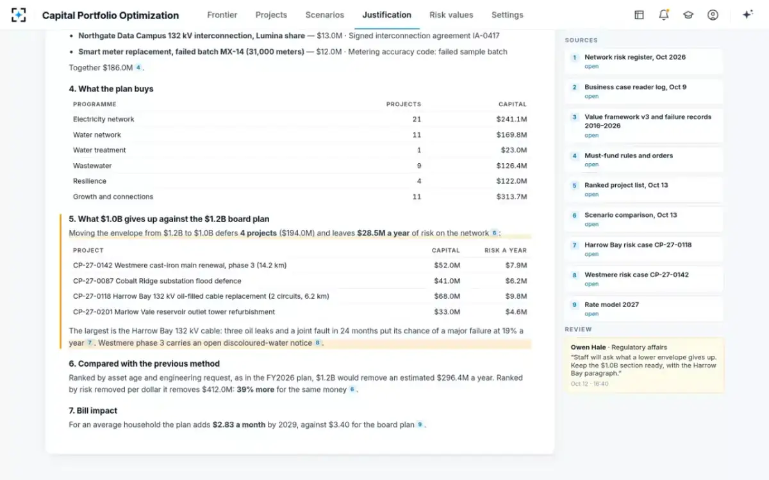Open Rate model 2027 source
Image resolution: width=769 pixels, height=480 pixels.
pos(644,309)
